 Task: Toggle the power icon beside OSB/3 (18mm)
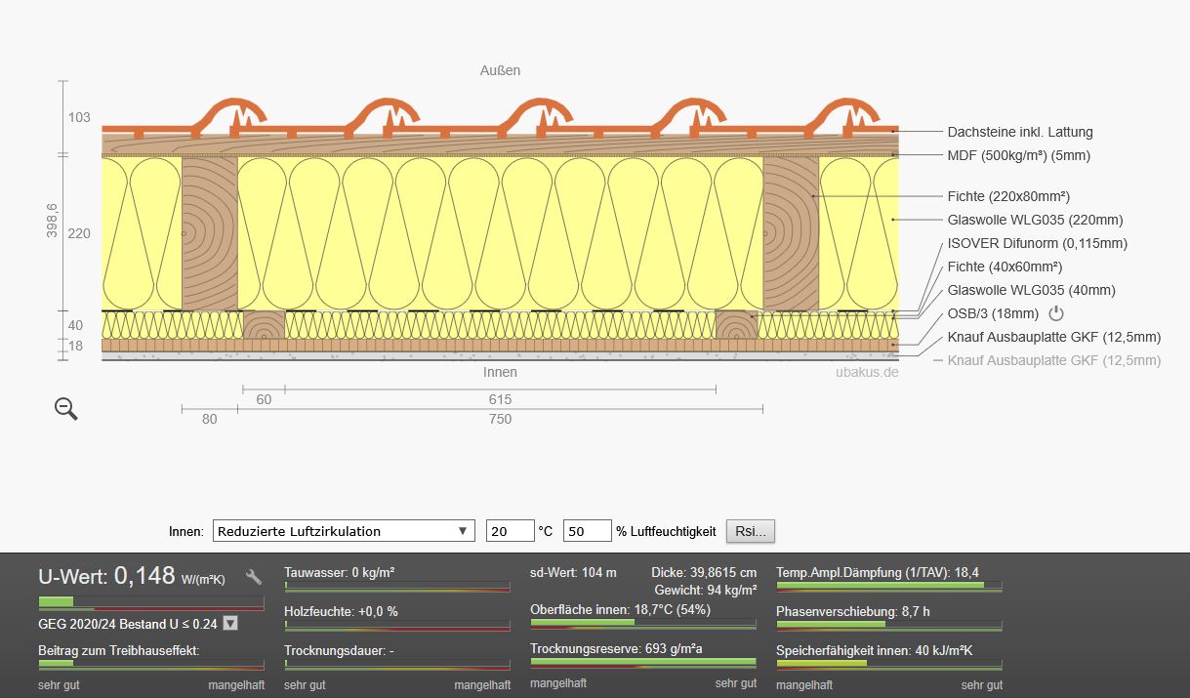tap(1055, 313)
